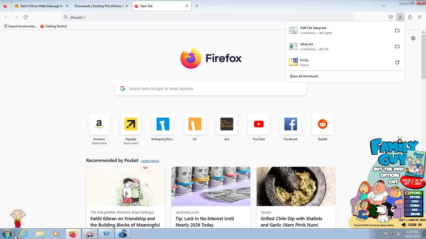Click the address bar containing dro.pm/2
This screenshot has height=239, width=426.
(x=208, y=17)
